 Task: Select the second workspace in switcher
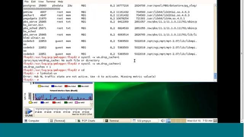click(x=173, y=121)
